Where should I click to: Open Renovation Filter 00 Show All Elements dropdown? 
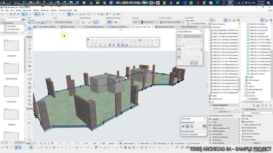194,134
